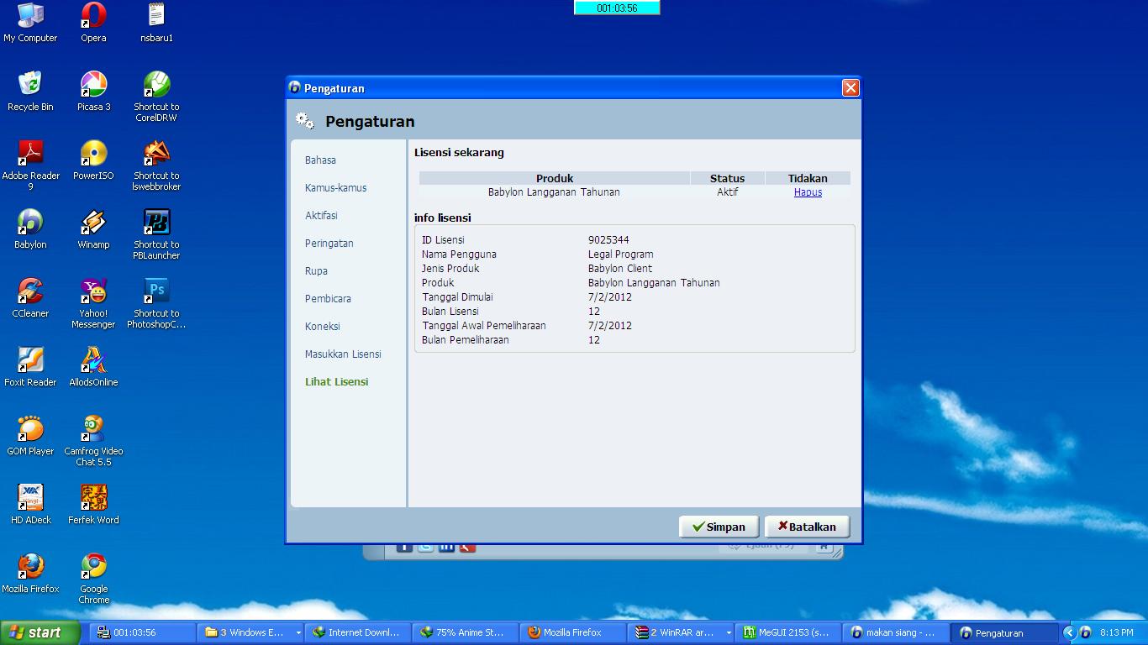Open the My Computer desktop icon
1148x645 pixels.
coord(30,23)
